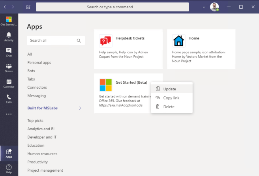Click the Home app house icon
259x176 pixels.
click(x=179, y=41)
